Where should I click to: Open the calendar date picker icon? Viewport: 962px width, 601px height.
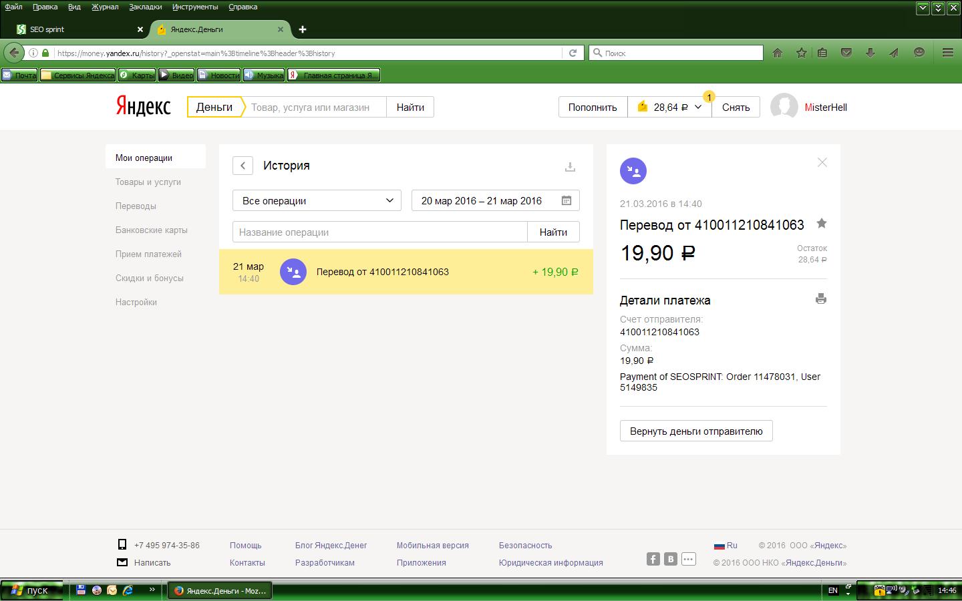(x=566, y=200)
